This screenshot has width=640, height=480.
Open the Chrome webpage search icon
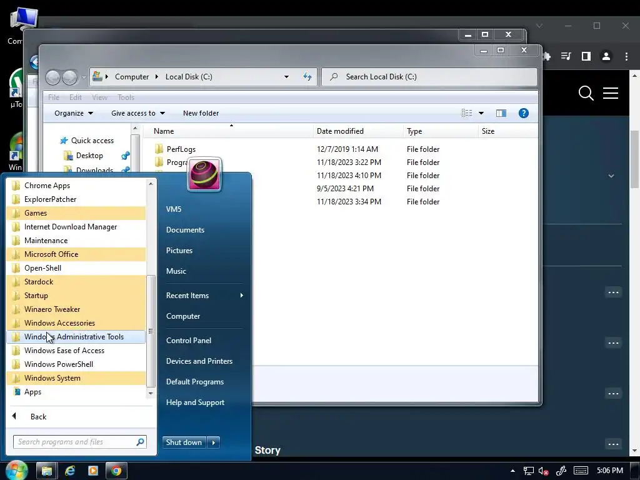[586, 93]
